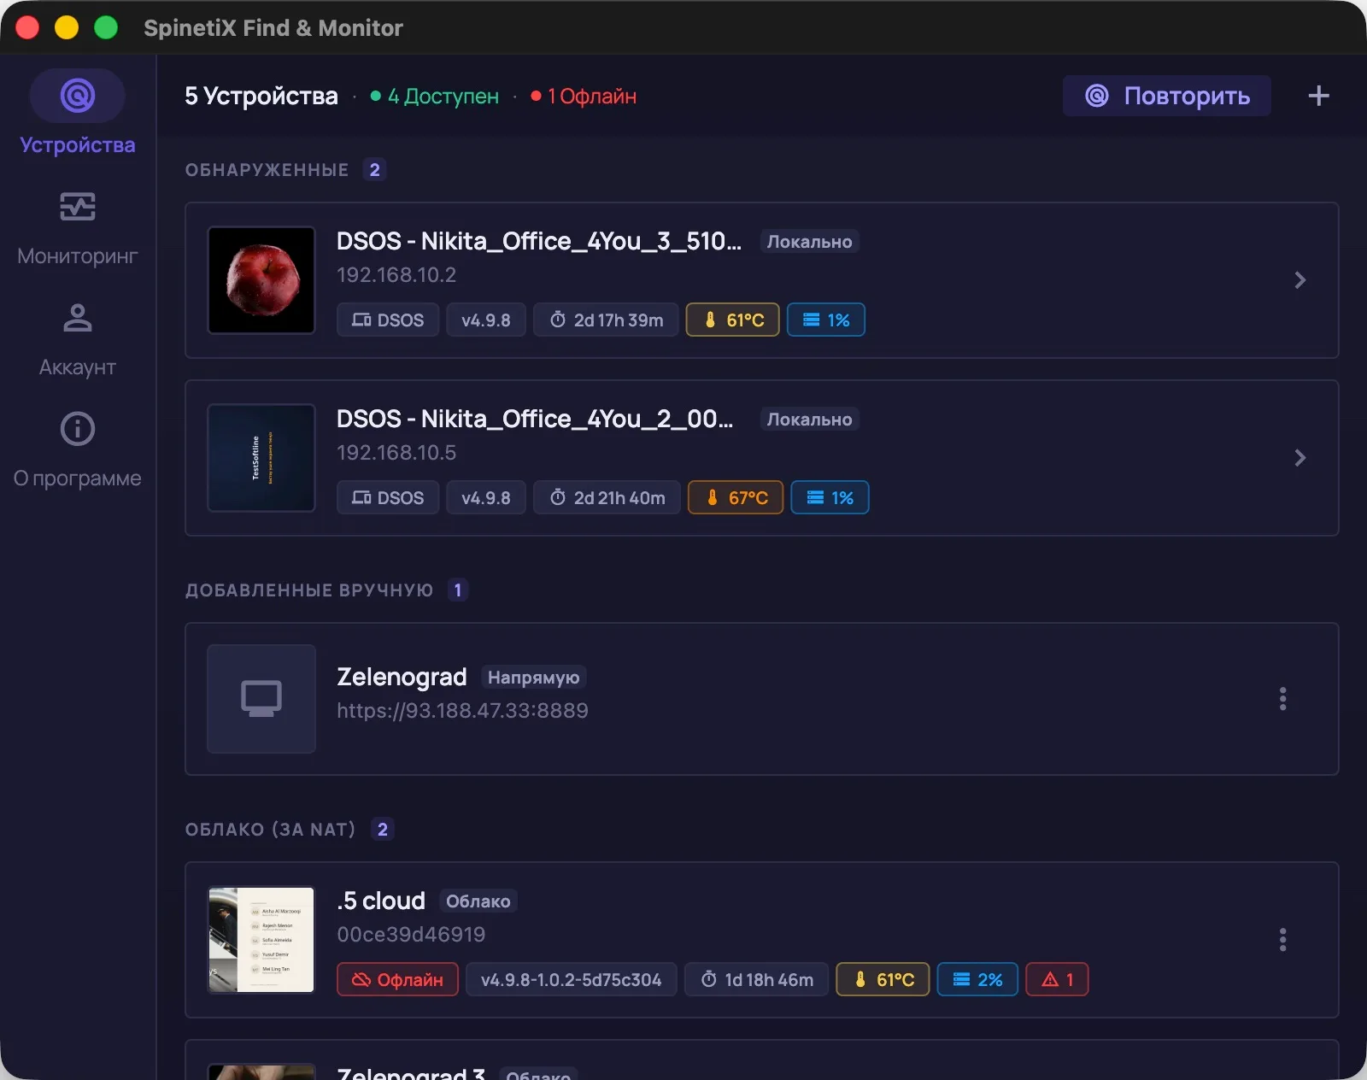Viewport: 1367px width, 1080px height.
Task: Switch to Мониторинг in the sidebar
Action: [x=77, y=227]
